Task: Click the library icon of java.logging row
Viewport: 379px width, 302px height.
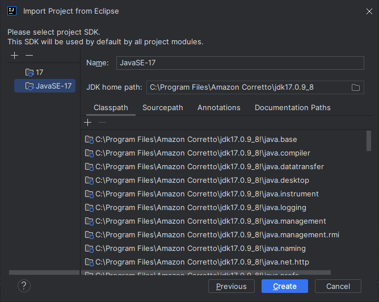Action: (x=89, y=208)
